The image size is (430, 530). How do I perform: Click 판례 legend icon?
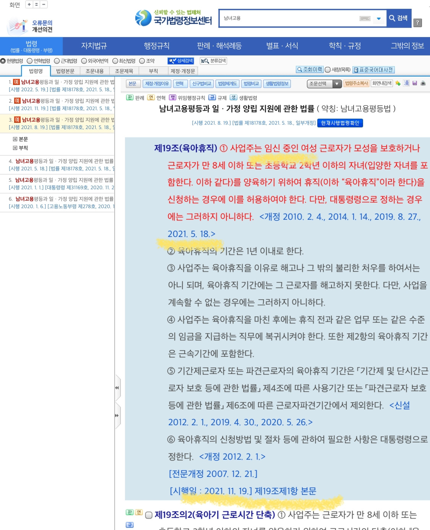pos(130,98)
